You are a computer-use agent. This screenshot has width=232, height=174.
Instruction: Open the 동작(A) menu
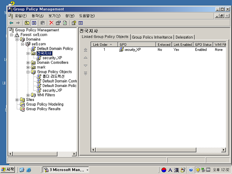38,16
